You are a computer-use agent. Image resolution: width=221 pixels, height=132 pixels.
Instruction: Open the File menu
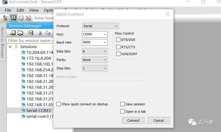point(8,10)
